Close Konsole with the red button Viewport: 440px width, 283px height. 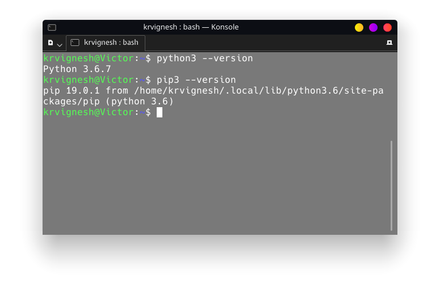[387, 27]
